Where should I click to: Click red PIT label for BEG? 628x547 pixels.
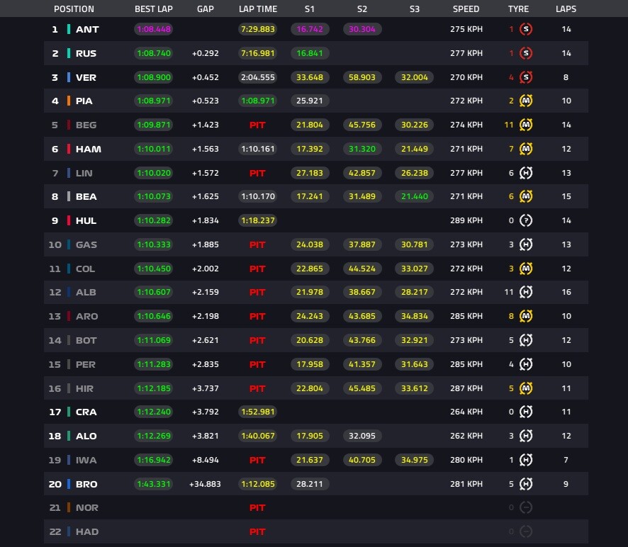257,125
